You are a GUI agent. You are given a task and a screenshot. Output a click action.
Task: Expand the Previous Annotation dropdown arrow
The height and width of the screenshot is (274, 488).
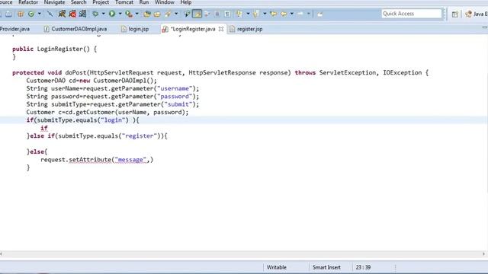point(265,14)
